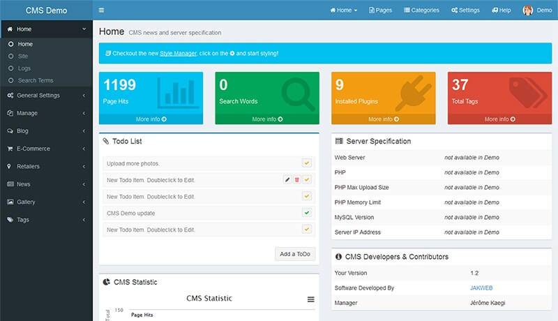Click the pencil edit icon in the todo row
Screen dimensions: 558x321
pos(287,180)
